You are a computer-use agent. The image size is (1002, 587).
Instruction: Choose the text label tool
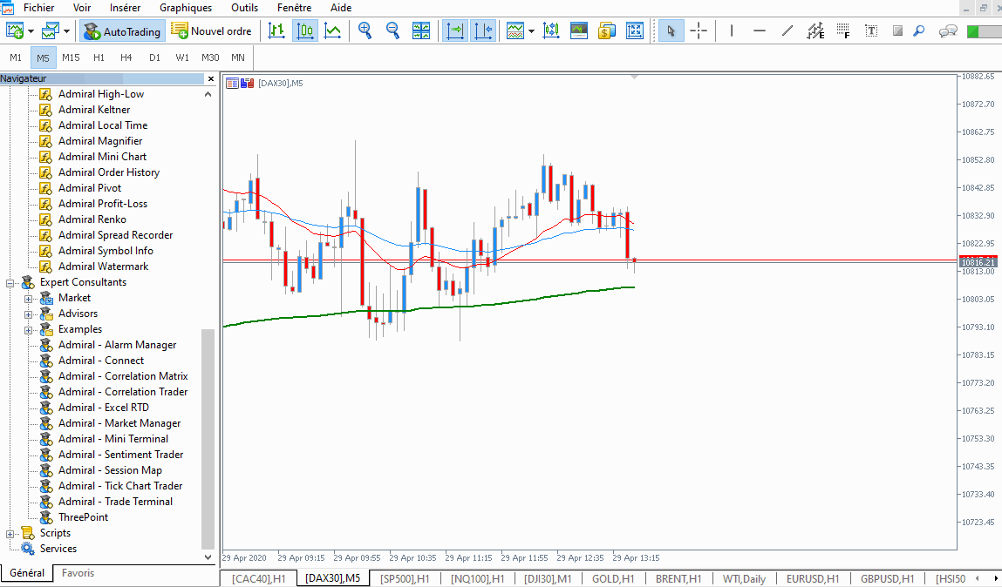tap(871, 30)
